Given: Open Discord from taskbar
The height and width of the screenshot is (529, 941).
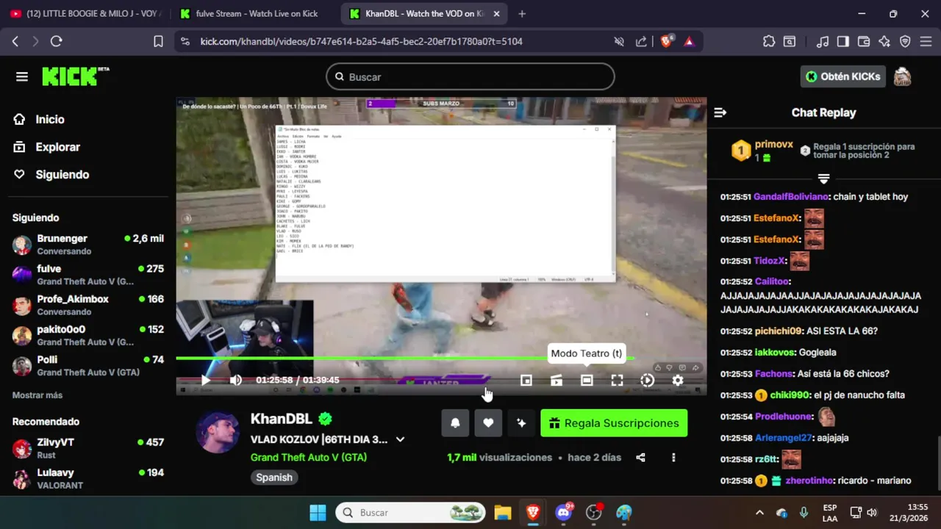Looking at the screenshot, I should tap(564, 512).
